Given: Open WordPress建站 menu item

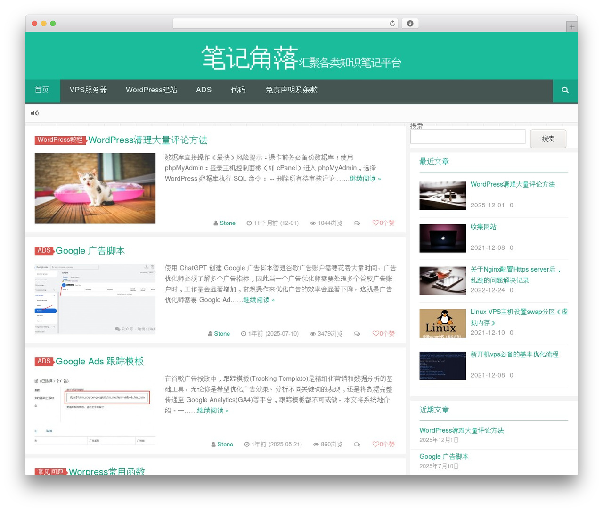Looking at the screenshot, I should [151, 90].
